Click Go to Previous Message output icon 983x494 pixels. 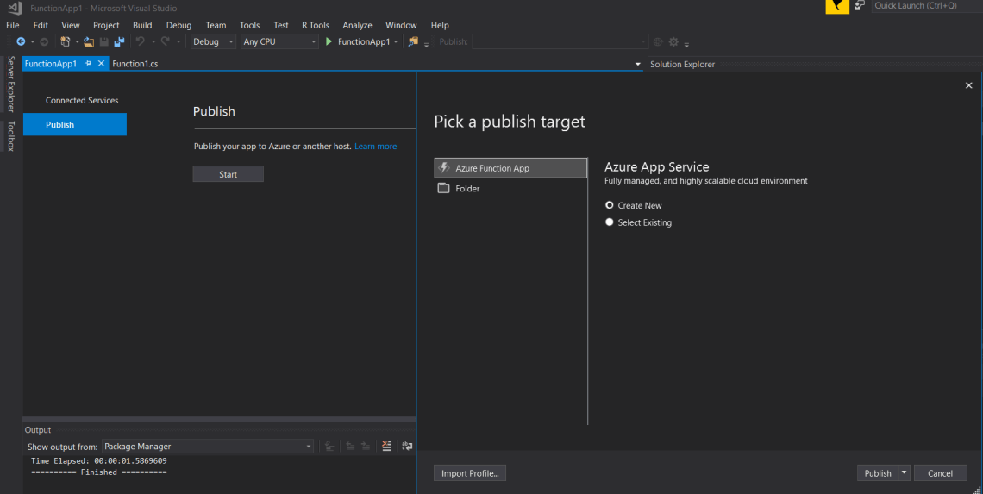[x=350, y=446]
